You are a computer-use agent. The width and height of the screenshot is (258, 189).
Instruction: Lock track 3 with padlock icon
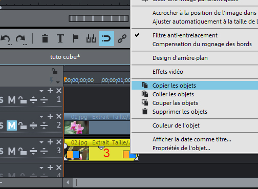(23, 151)
